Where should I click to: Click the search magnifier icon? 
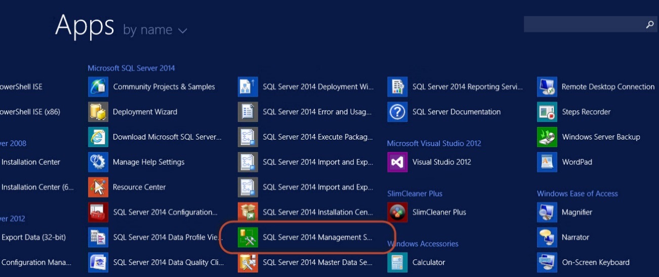650,24
